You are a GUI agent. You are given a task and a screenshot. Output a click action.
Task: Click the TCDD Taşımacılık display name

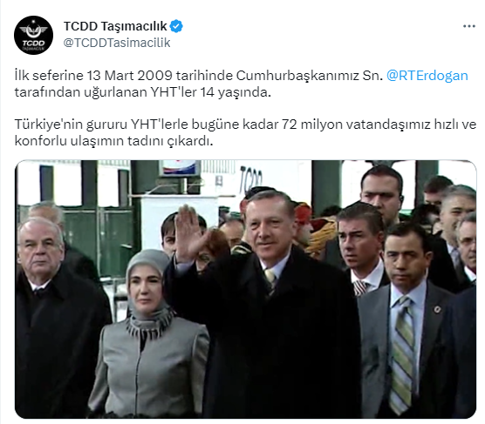pyautogui.click(x=115, y=26)
